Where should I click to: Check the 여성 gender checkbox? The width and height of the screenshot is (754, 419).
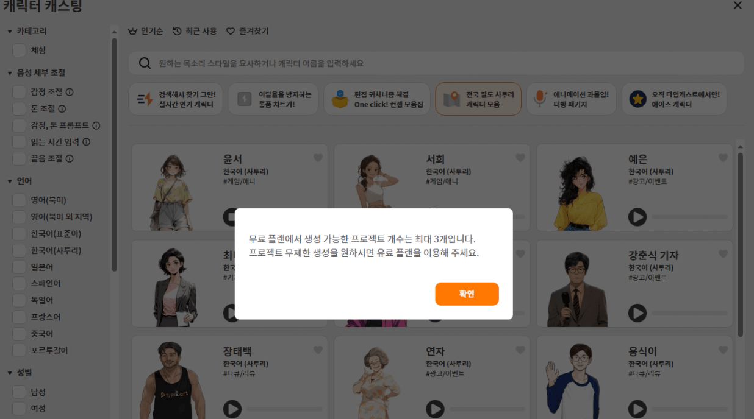coord(20,408)
